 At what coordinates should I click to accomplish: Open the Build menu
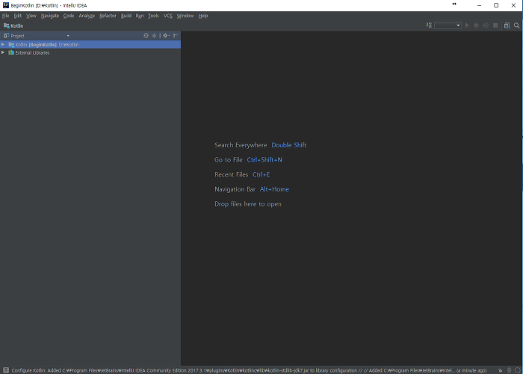[x=126, y=16]
